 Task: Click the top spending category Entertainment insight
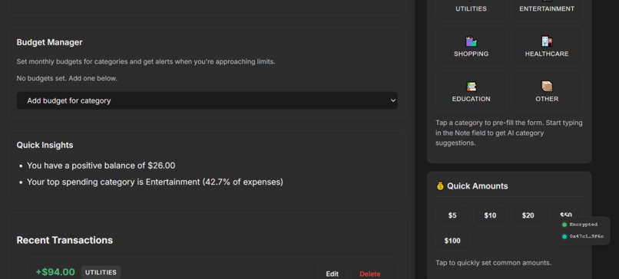coord(155,182)
